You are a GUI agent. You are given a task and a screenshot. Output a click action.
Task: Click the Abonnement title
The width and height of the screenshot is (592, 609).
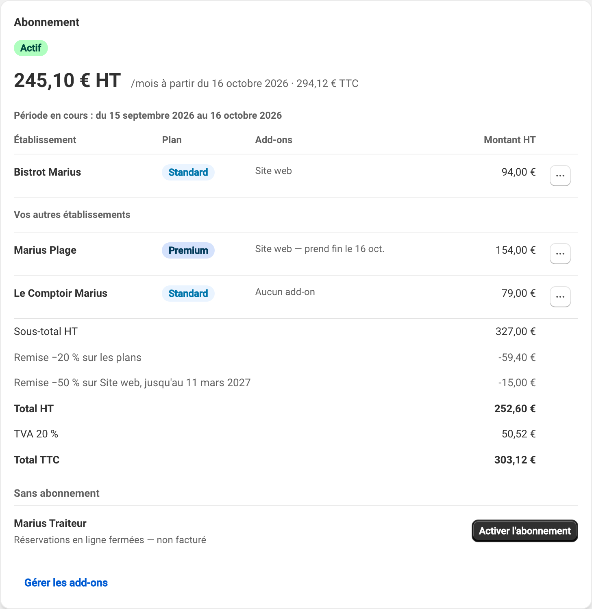click(47, 22)
